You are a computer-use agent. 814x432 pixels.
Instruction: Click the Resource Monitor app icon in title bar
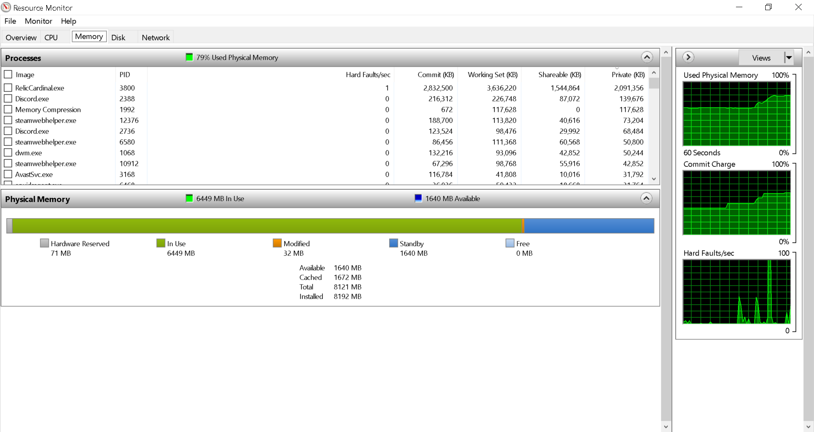pyautogui.click(x=6, y=7)
